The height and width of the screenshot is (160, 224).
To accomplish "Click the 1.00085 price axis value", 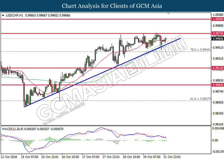I will point(218,15).
